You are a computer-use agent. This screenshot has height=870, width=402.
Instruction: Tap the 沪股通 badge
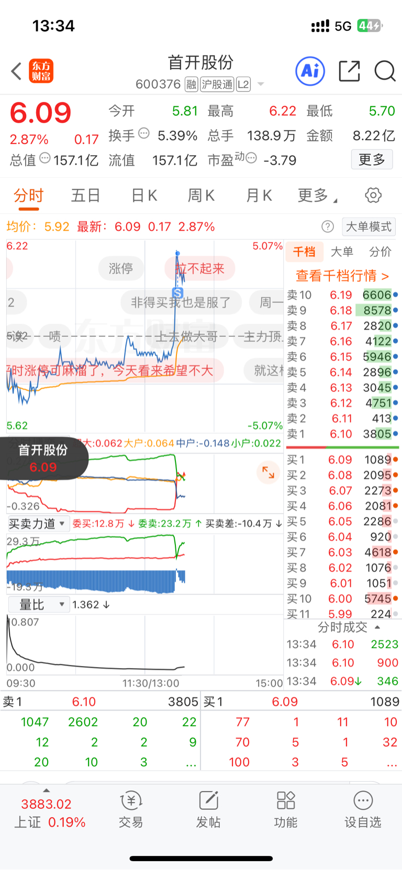(217, 84)
